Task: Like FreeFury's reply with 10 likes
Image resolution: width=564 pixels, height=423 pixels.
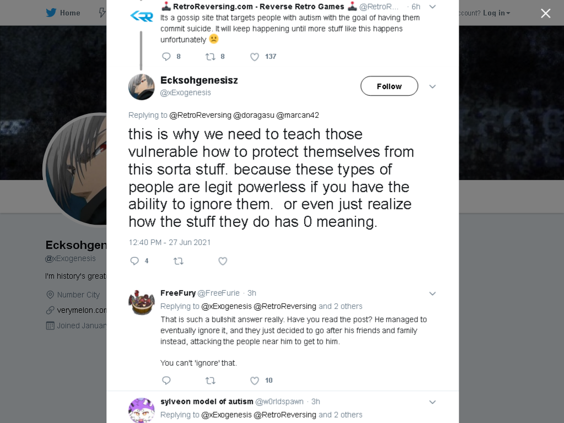Action: [254, 381]
